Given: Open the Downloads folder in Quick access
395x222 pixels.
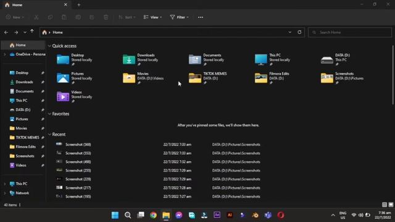Looking at the screenshot, I should coord(141,60).
